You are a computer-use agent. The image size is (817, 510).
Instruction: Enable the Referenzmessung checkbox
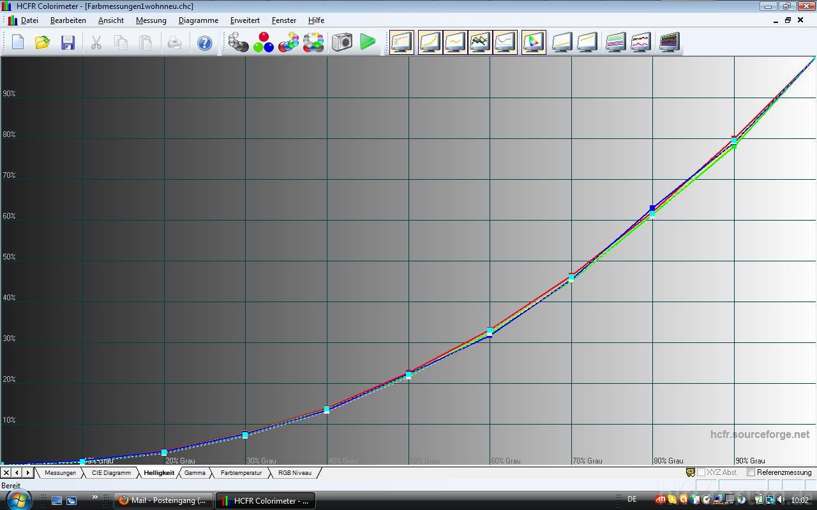point(751,472)
